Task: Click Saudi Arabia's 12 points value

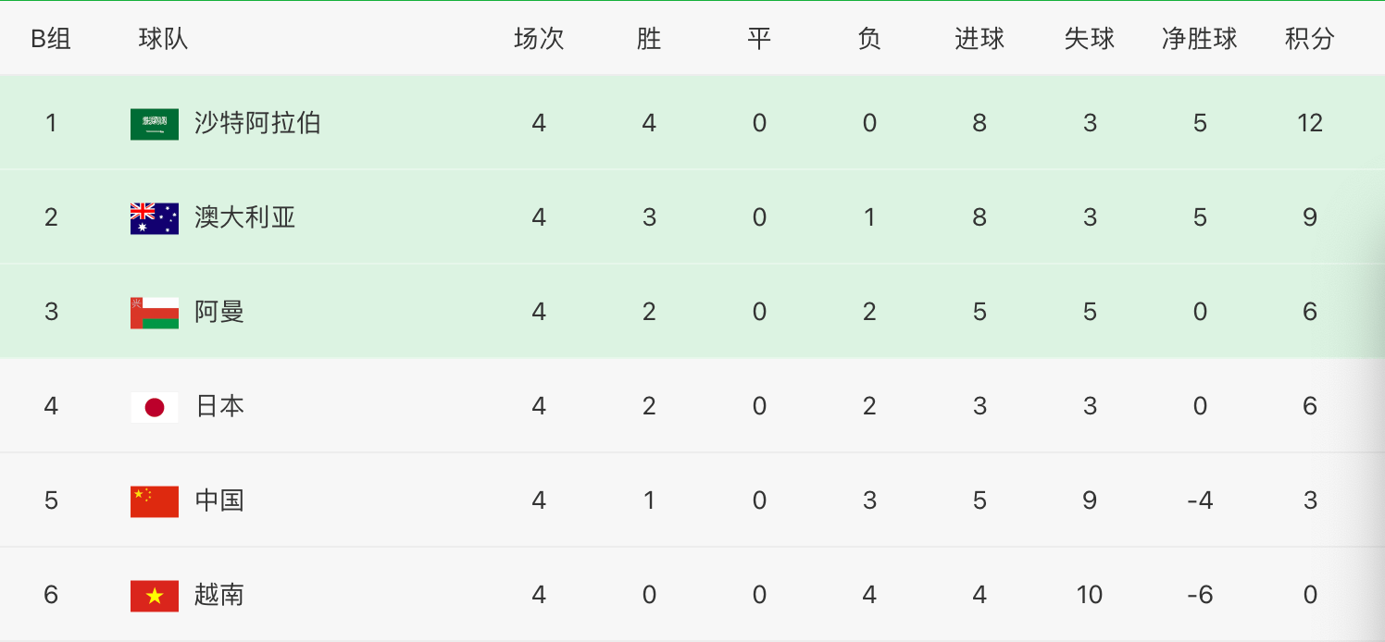Action: (1310, 123)
